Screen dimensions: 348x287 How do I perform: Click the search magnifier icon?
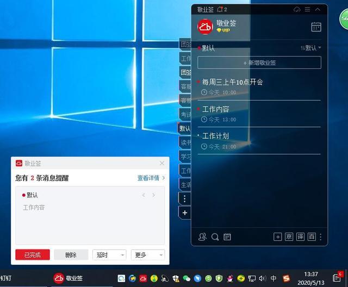pyautogui.click(x=215, y=237)
